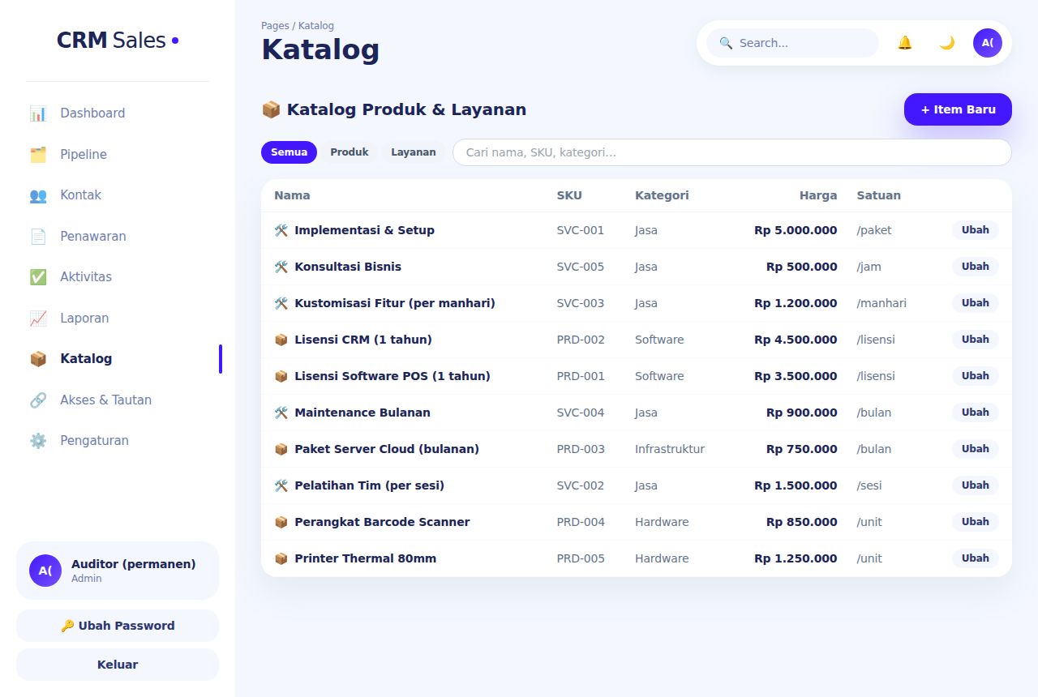Open Dashboard from the sidebar menu
This screenshot has width=1038, height=697.
[x=118, y=113]
